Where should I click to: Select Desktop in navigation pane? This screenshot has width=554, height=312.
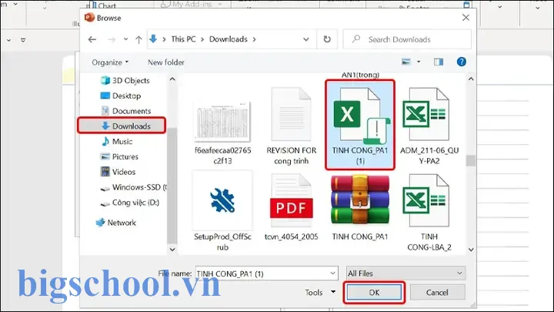point(121,96)
